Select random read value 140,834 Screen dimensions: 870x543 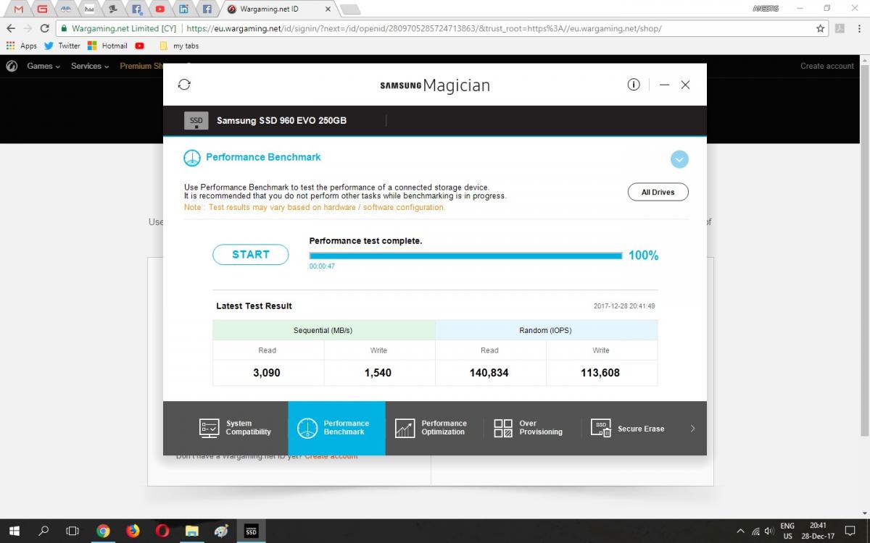[x=489, y=373]
